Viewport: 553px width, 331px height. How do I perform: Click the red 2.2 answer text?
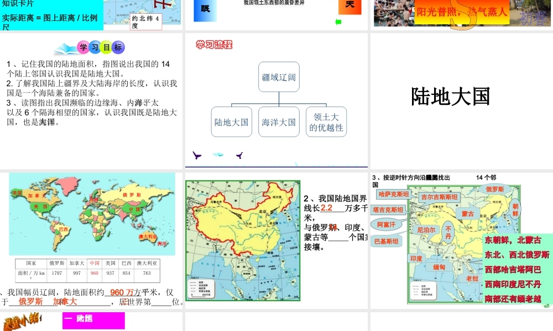coord(326,208)
